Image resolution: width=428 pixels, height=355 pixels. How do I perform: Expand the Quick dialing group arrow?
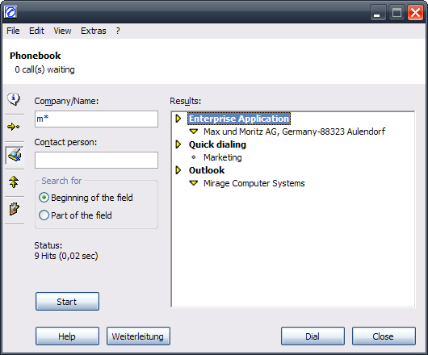(x=178, y=144)
